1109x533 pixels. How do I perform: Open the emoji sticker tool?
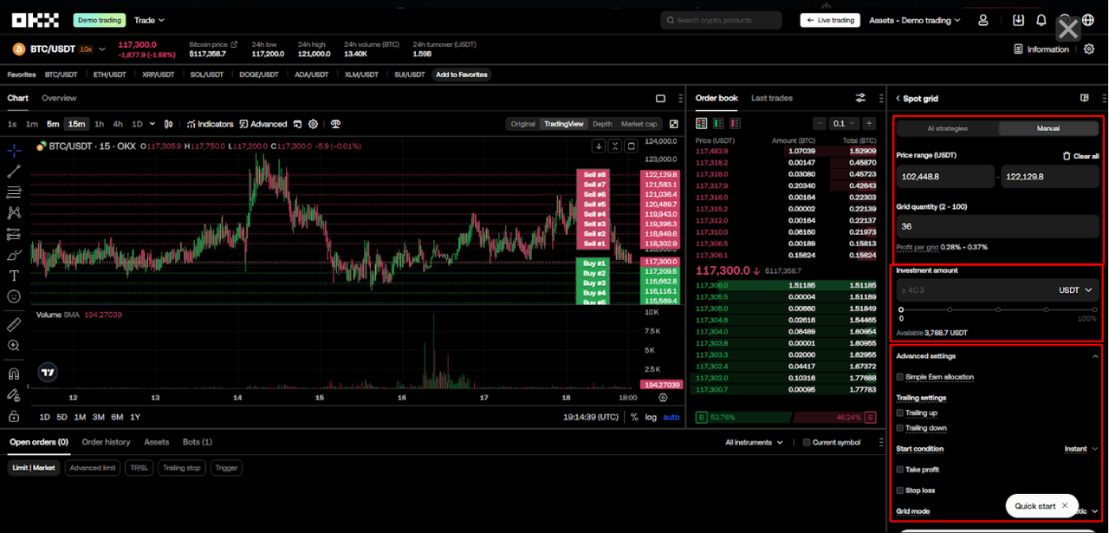(x=14, y=296)
